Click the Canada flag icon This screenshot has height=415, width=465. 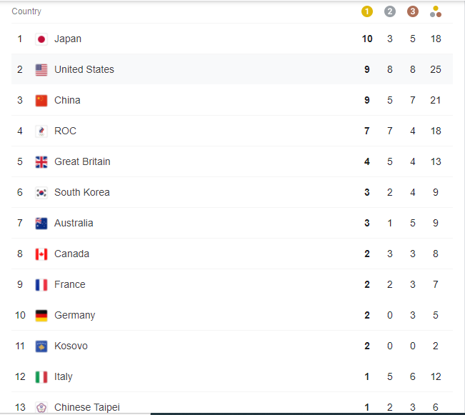(41, 254)
